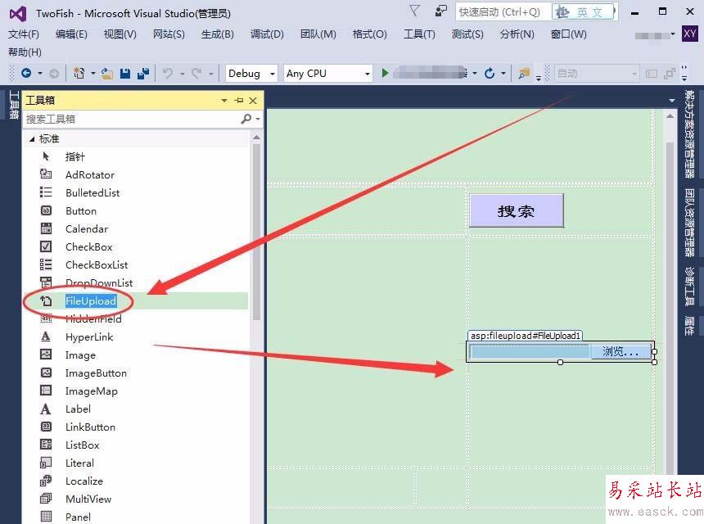This screenshot has height=524, width=704.
Task: Select the Calendar control icon
Action: click(46, 228)
